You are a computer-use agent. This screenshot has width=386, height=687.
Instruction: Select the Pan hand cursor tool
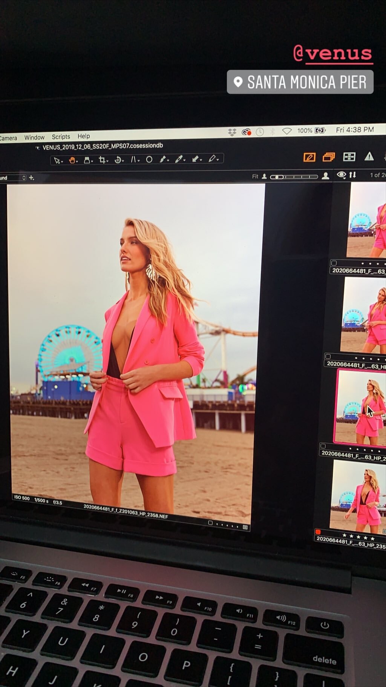(72, 160)
